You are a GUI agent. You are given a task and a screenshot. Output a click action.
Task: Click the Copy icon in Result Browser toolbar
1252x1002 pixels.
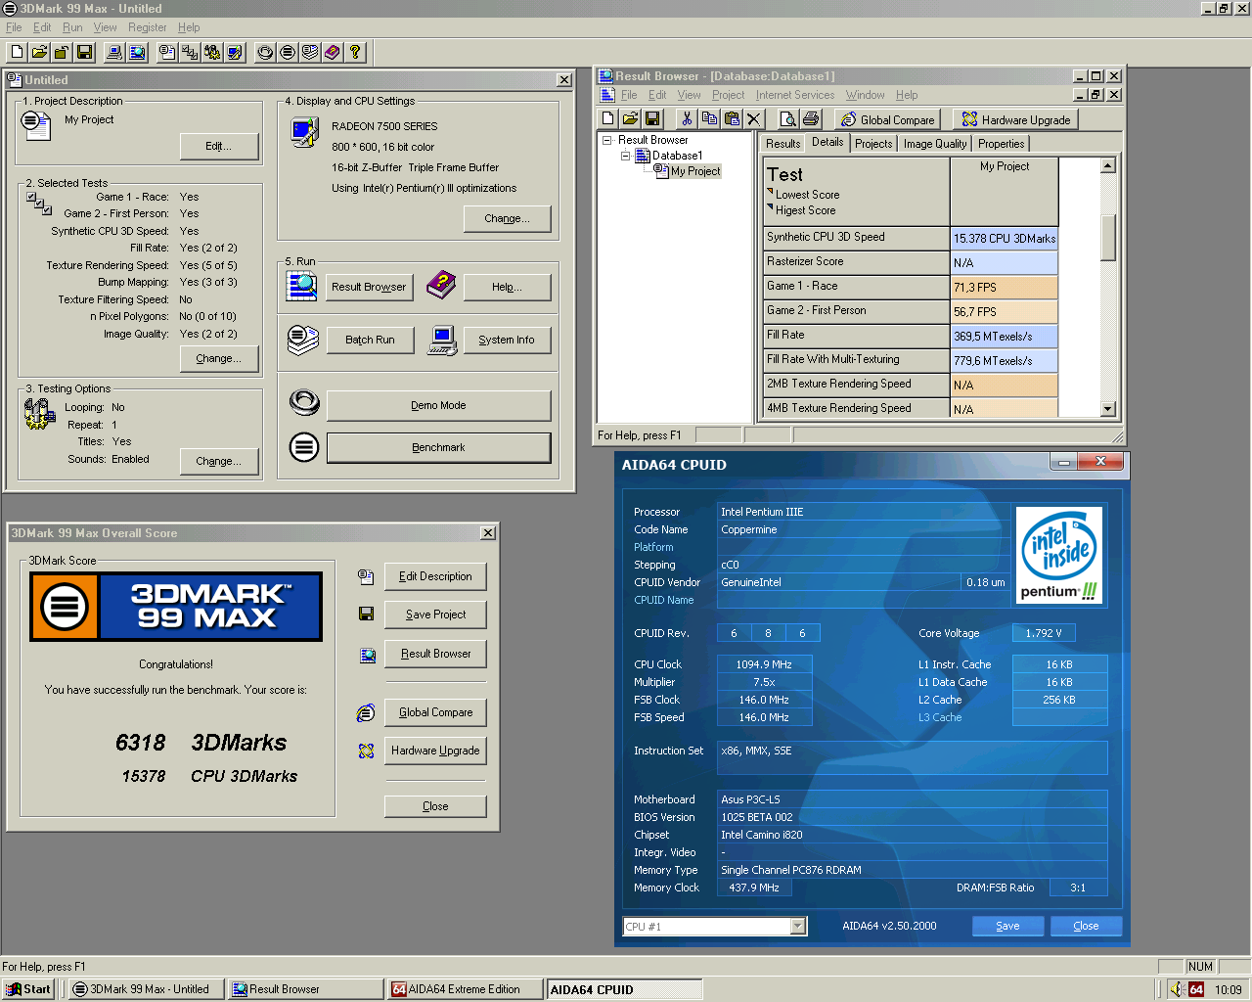[709, 118]
